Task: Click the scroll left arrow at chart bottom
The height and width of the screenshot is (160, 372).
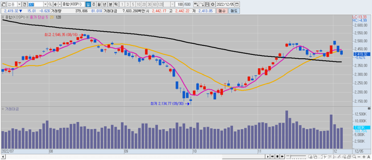Action: (3, 157)
